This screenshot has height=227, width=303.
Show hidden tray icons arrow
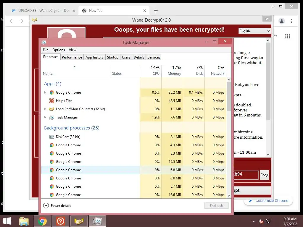pos(254,222)
